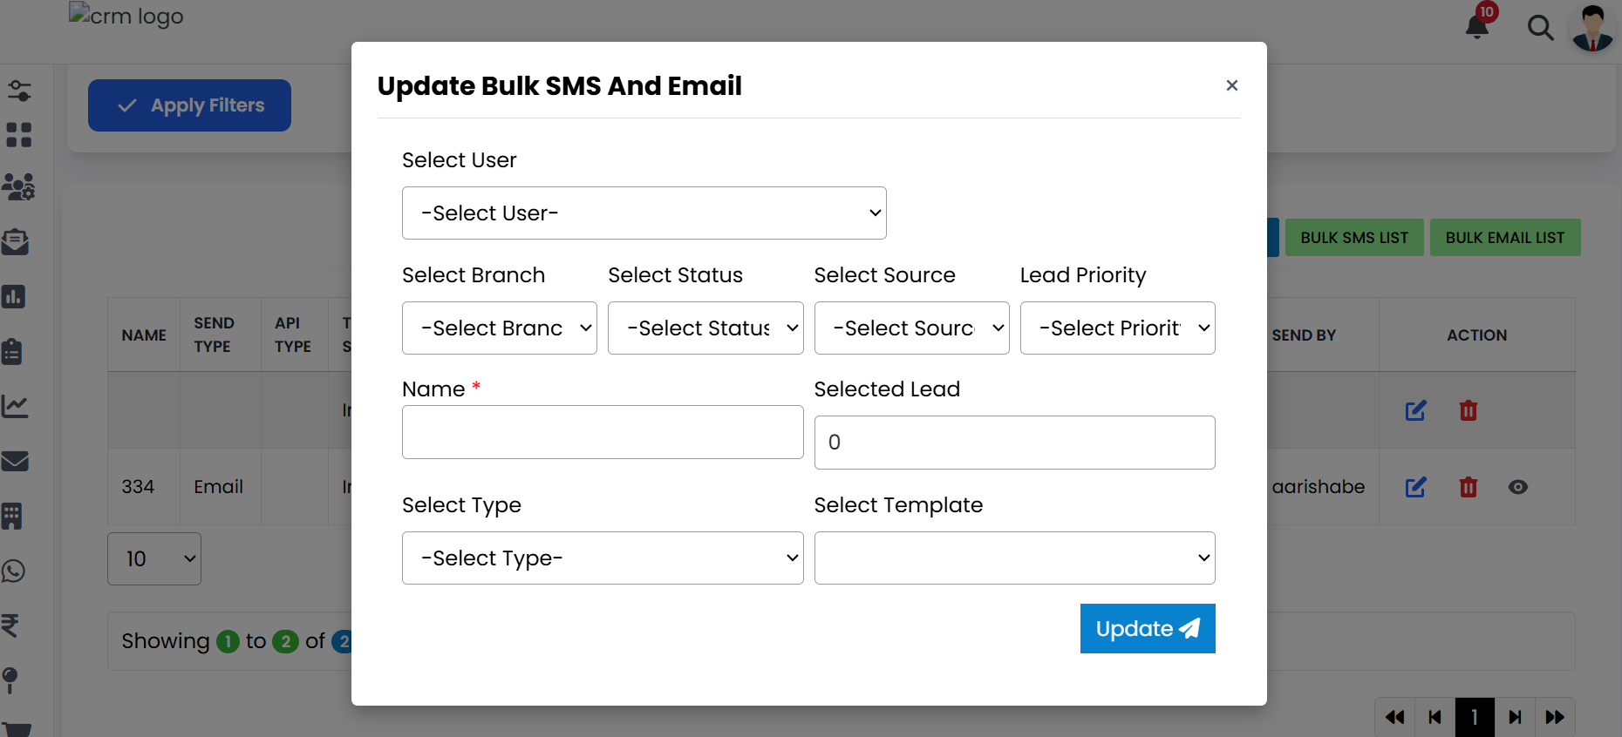This screenshot has height=737, width=1622.
Task: Open the envelope mail sidebar icon
Action: tap(15, 461)
